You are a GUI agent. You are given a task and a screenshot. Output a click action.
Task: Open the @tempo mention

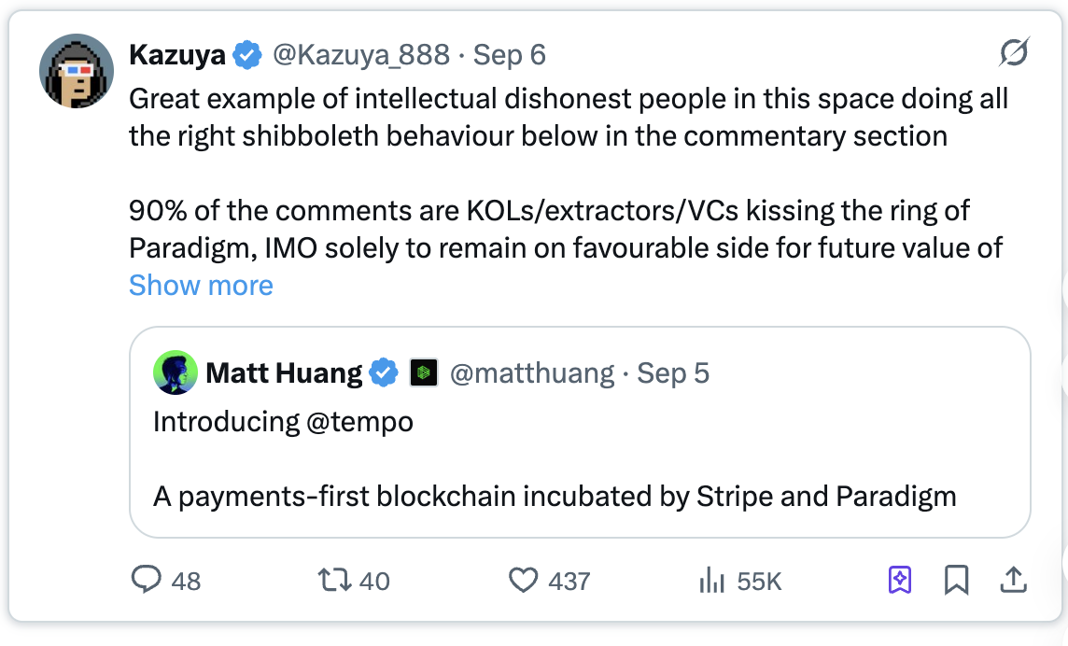pyautogui.click(x=359, y=421)
